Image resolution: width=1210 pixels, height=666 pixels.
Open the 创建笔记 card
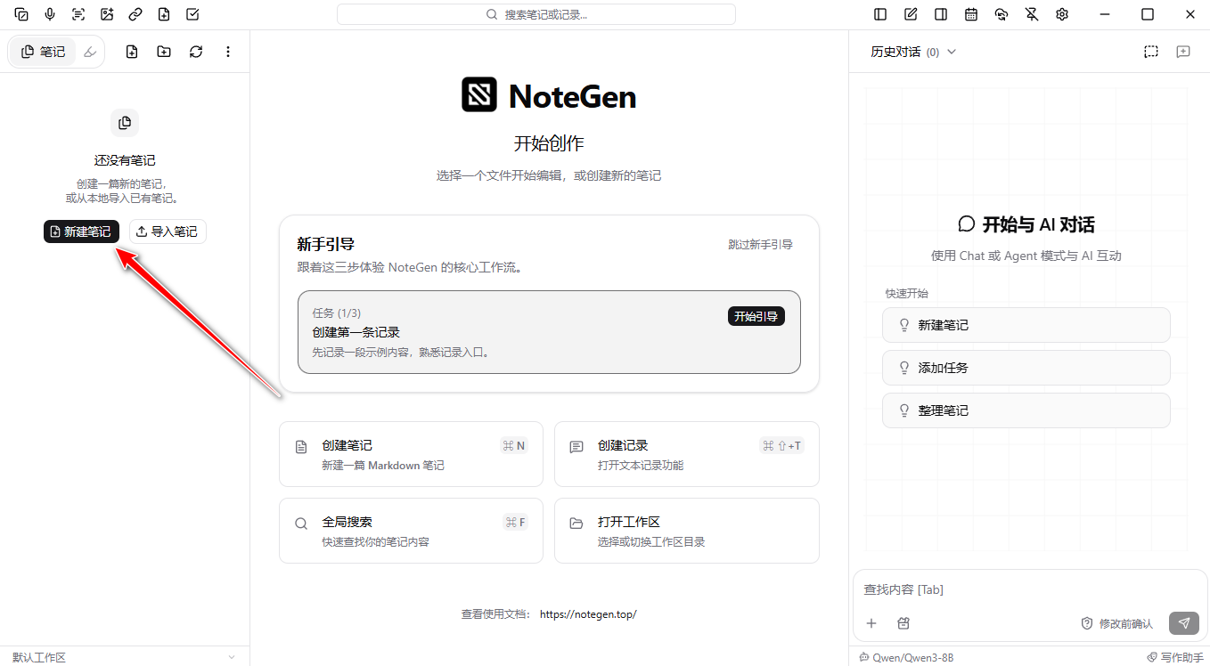(x=411, y=454)
